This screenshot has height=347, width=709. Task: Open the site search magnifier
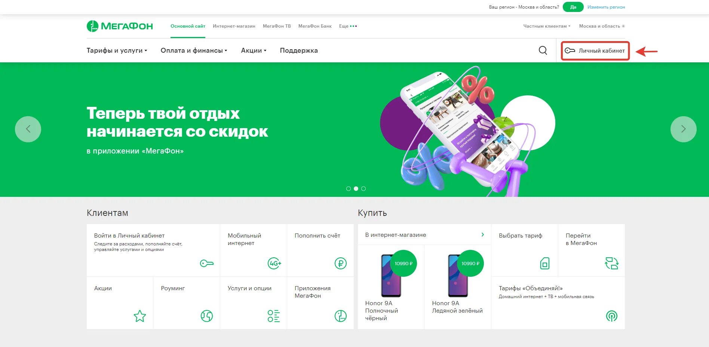coord(543,50)
